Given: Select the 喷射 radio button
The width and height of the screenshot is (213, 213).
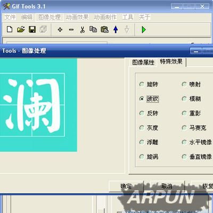Looking at the screenshot, I should pos(184,84).
